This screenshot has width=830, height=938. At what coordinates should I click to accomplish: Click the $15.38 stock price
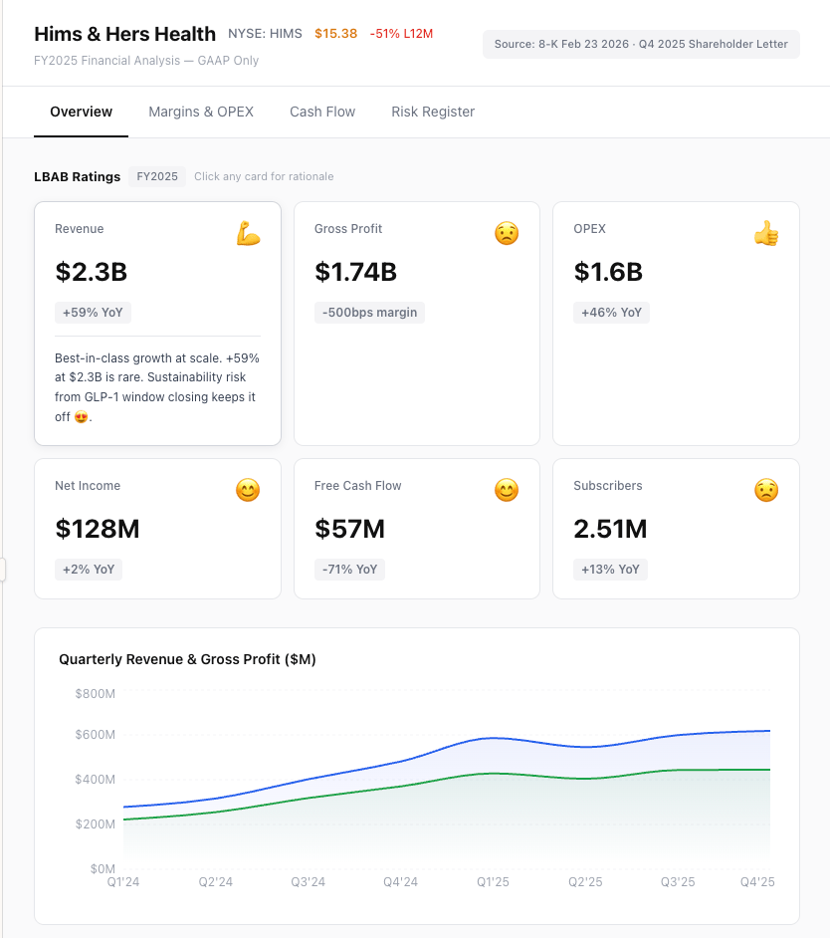pyautogui.click(x=336, y=34)
